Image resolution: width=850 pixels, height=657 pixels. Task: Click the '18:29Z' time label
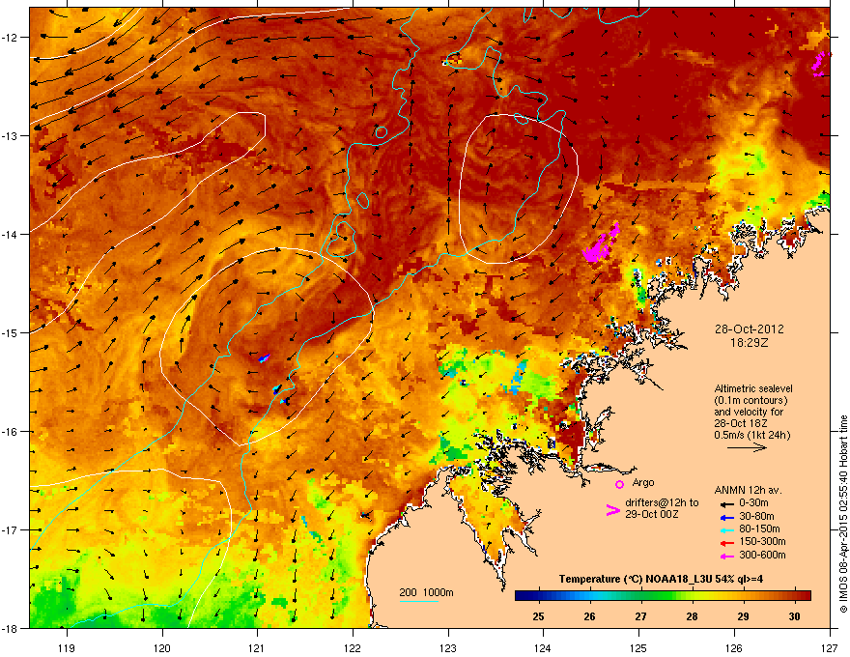click(x=749, y=343)
